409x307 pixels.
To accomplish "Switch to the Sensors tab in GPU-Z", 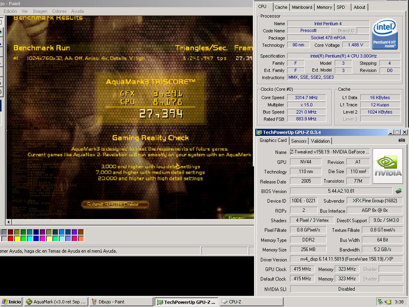I will point(299,141).
